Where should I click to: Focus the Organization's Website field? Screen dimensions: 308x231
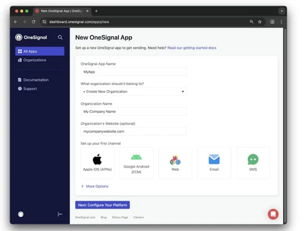click(x=134, y=131)
